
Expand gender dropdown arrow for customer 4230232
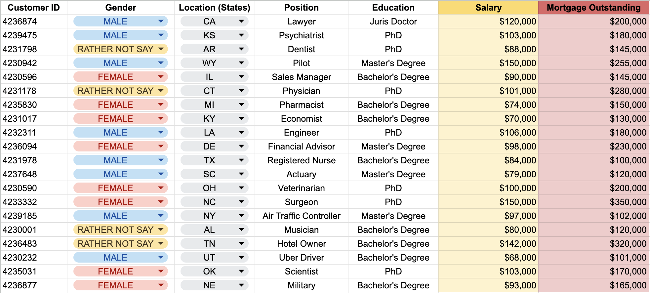point(161,257)
